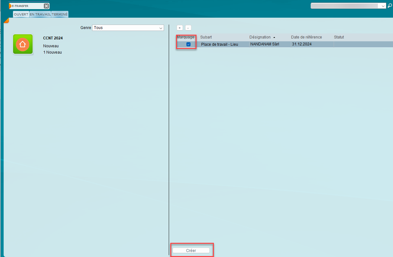Switch to the EN TRAVAIL tab
The image size is (393, 257).
(40, 14)
